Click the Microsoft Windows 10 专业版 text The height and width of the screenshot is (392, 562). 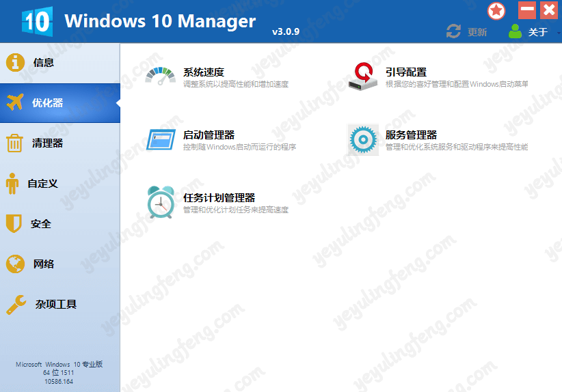coord(59,365)
